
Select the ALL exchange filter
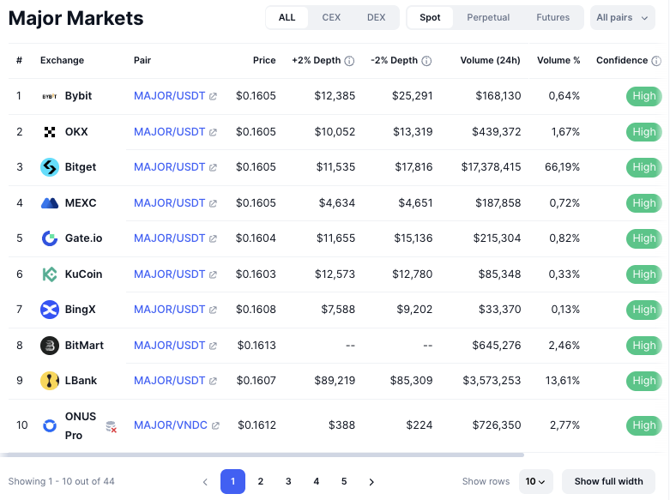[x=287, y=17]
